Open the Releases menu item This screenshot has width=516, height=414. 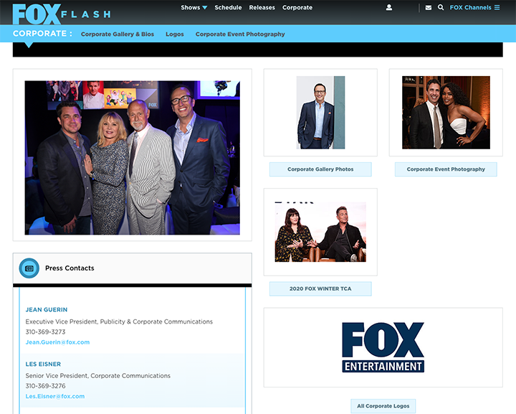point(262,7)
